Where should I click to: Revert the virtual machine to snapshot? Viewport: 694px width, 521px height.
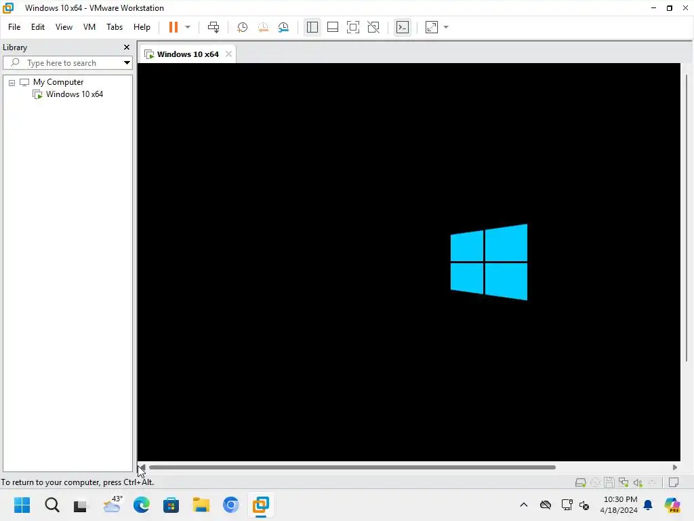pos(263,27)
